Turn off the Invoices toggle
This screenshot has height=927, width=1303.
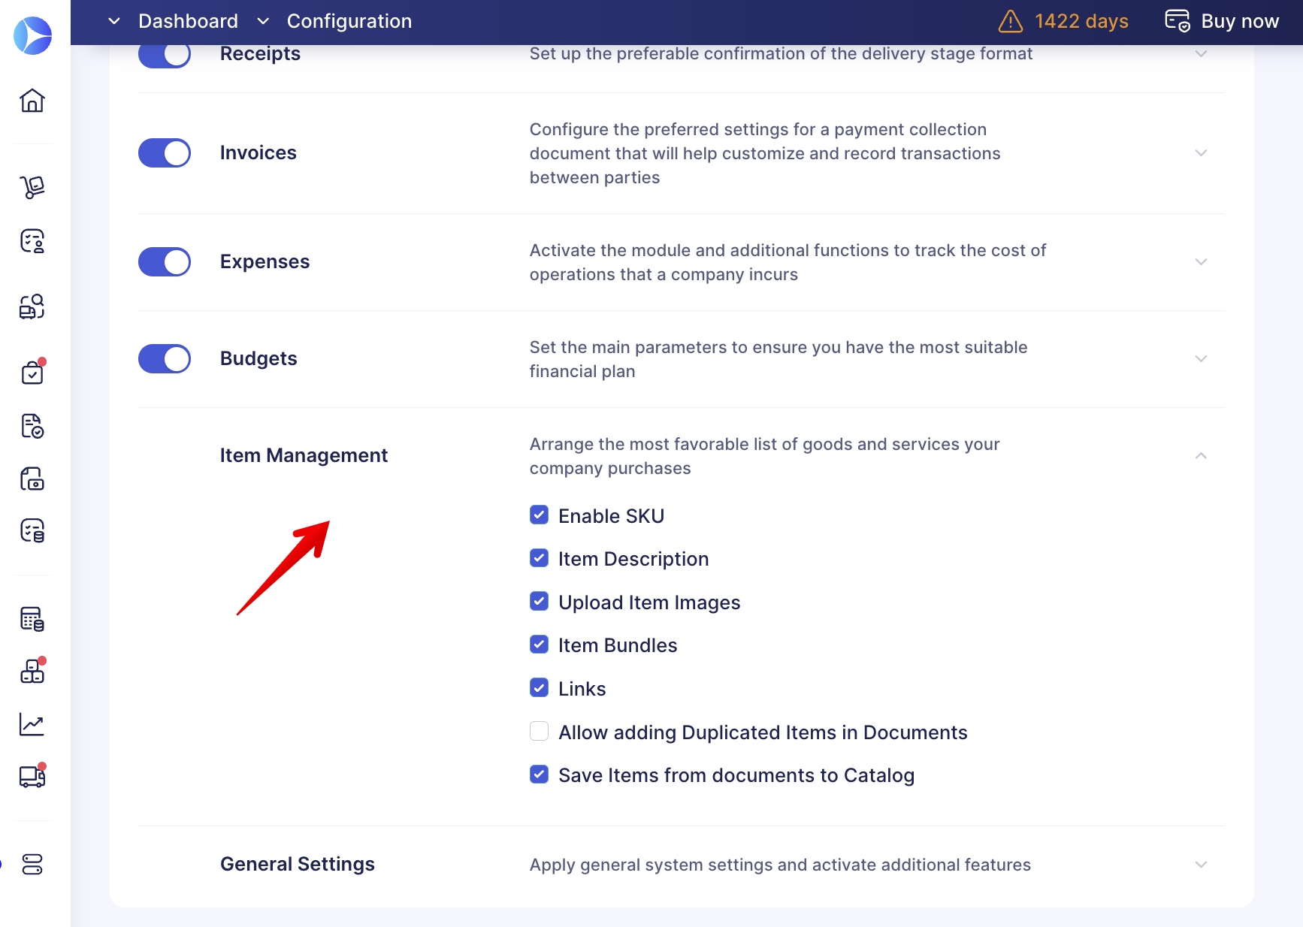point(165,153)
